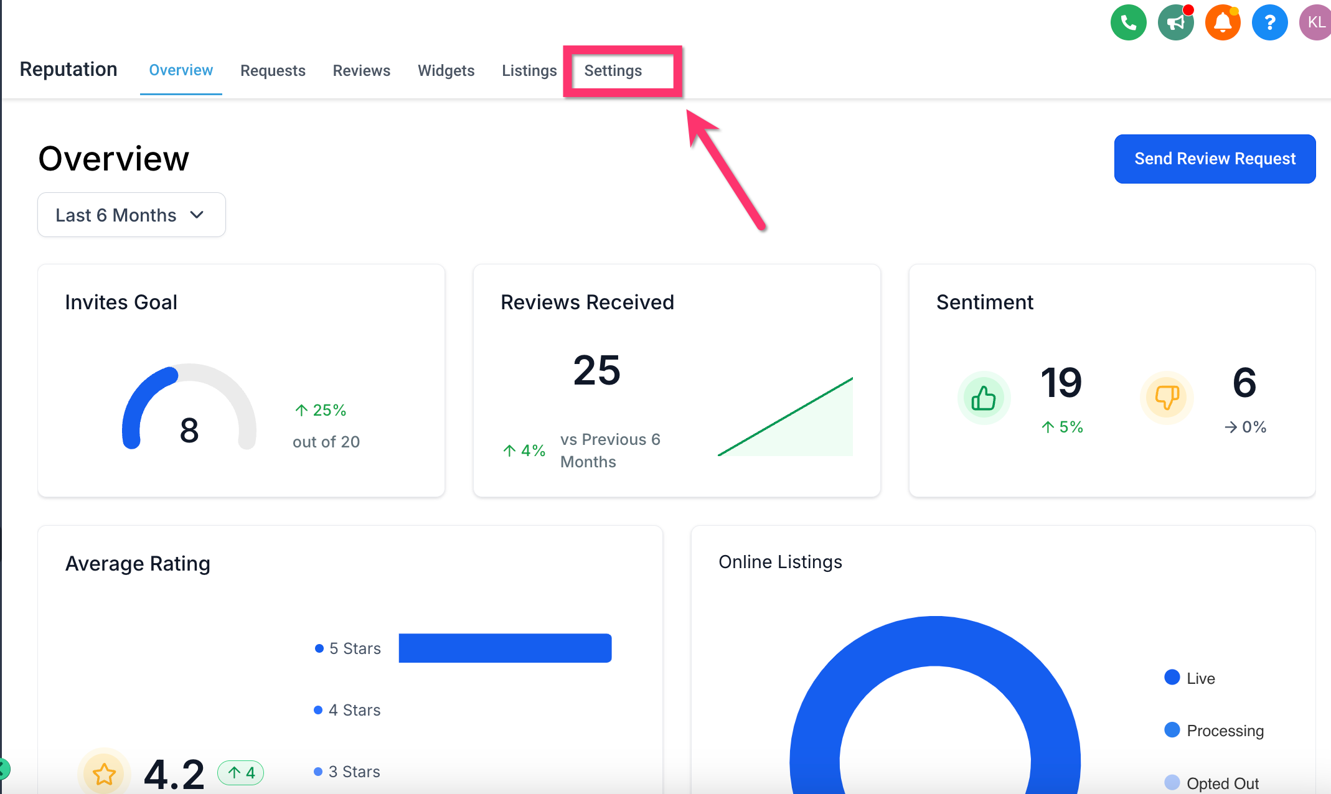Click the blue help question mark icon
This screenshot has height=794, width=1331.
pyautogui.click(x=1270, y=23)
